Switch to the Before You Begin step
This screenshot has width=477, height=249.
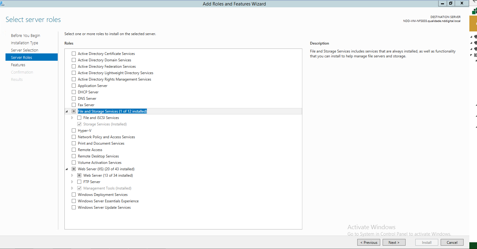click(x=25, y=35)
